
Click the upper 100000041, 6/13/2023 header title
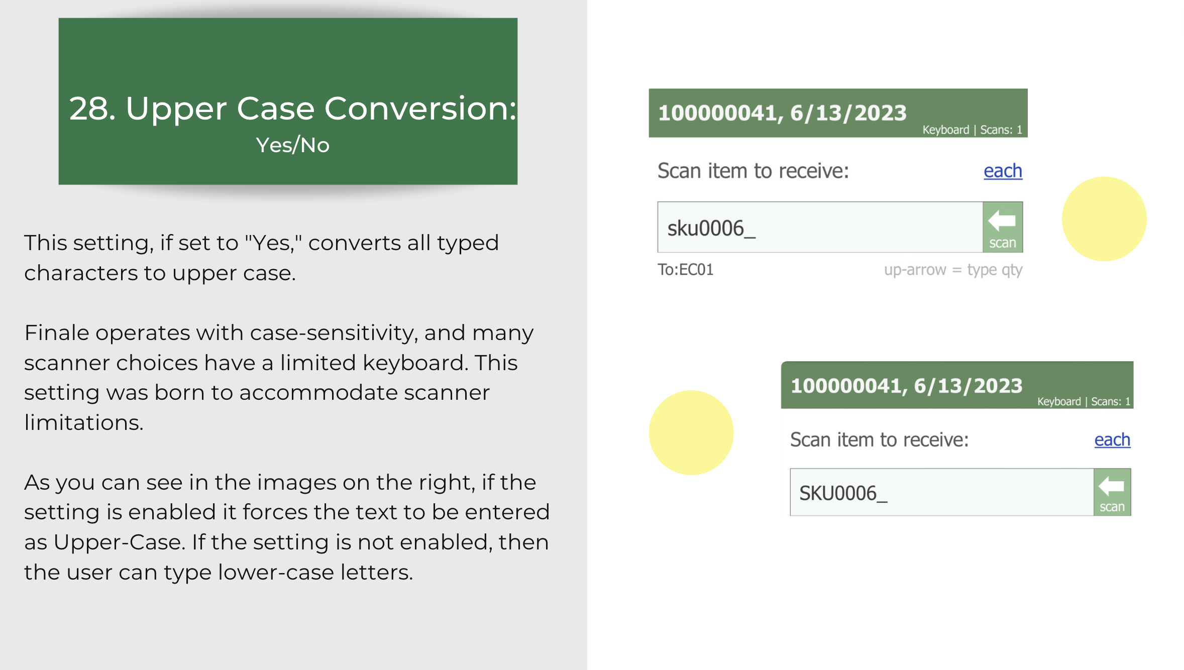[x=782, y=113]
